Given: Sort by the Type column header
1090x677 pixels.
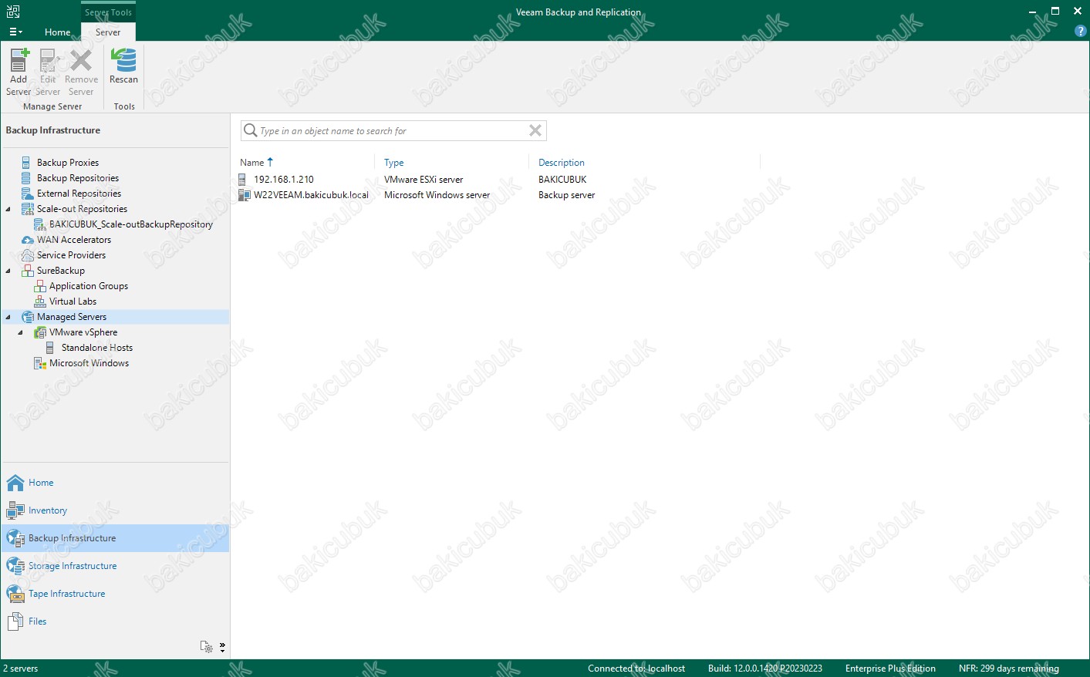Looking at the screenshot, I should (394, 163).
